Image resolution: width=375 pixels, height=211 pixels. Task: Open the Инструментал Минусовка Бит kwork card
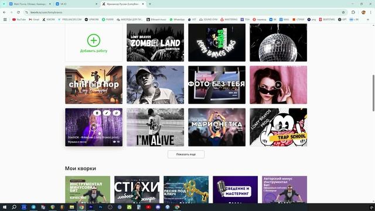pyautogui.click(x=87, y=190)
